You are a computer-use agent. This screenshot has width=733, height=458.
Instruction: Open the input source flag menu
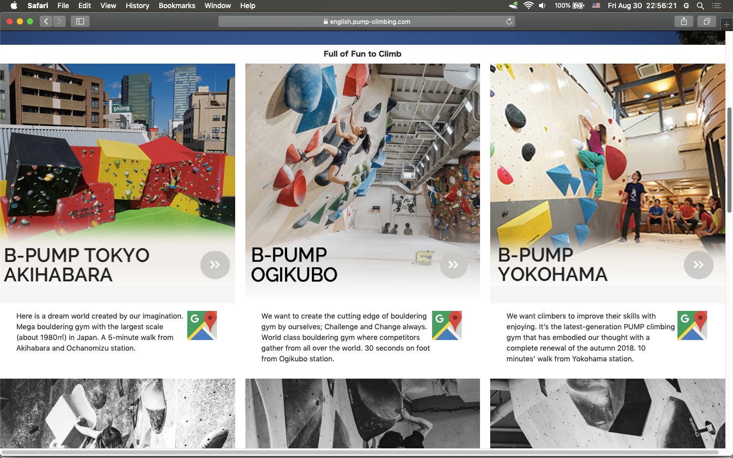(x=596, y=6)
